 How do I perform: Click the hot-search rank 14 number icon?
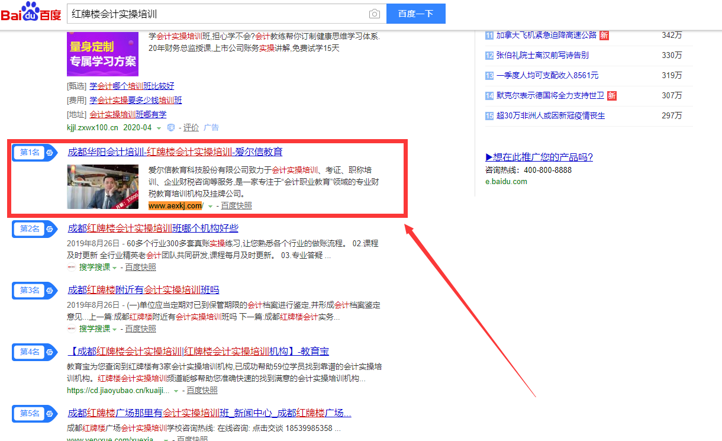(x=489, y=96)
